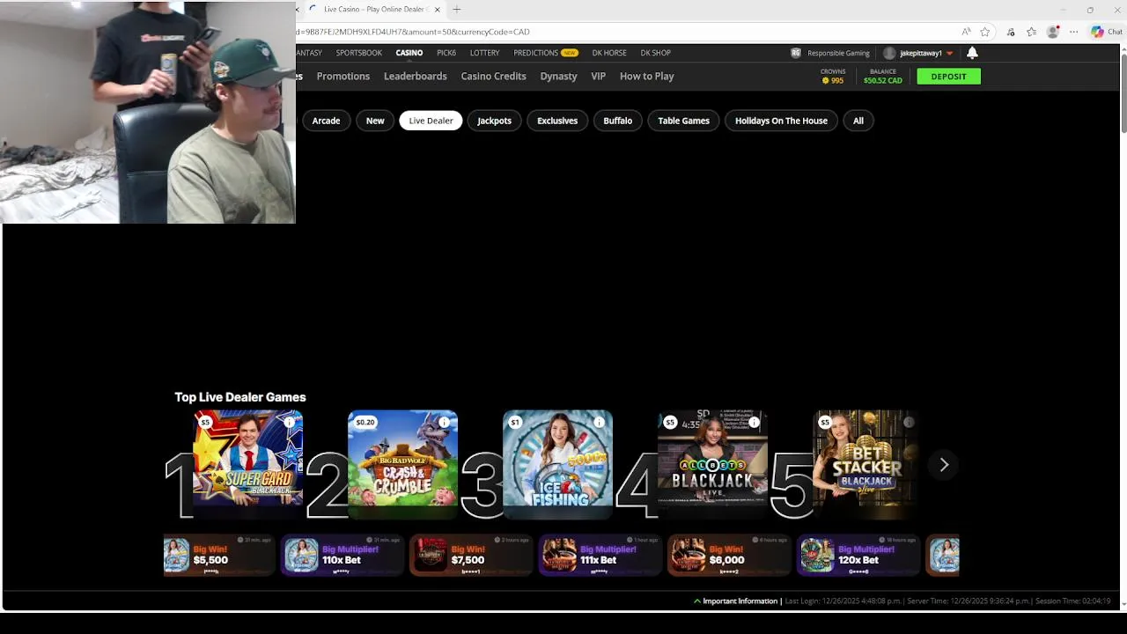The width and height of the screenshot is (1127, 634).
Task: Open the DK Horse menu item
Action: tap(609, 53)
